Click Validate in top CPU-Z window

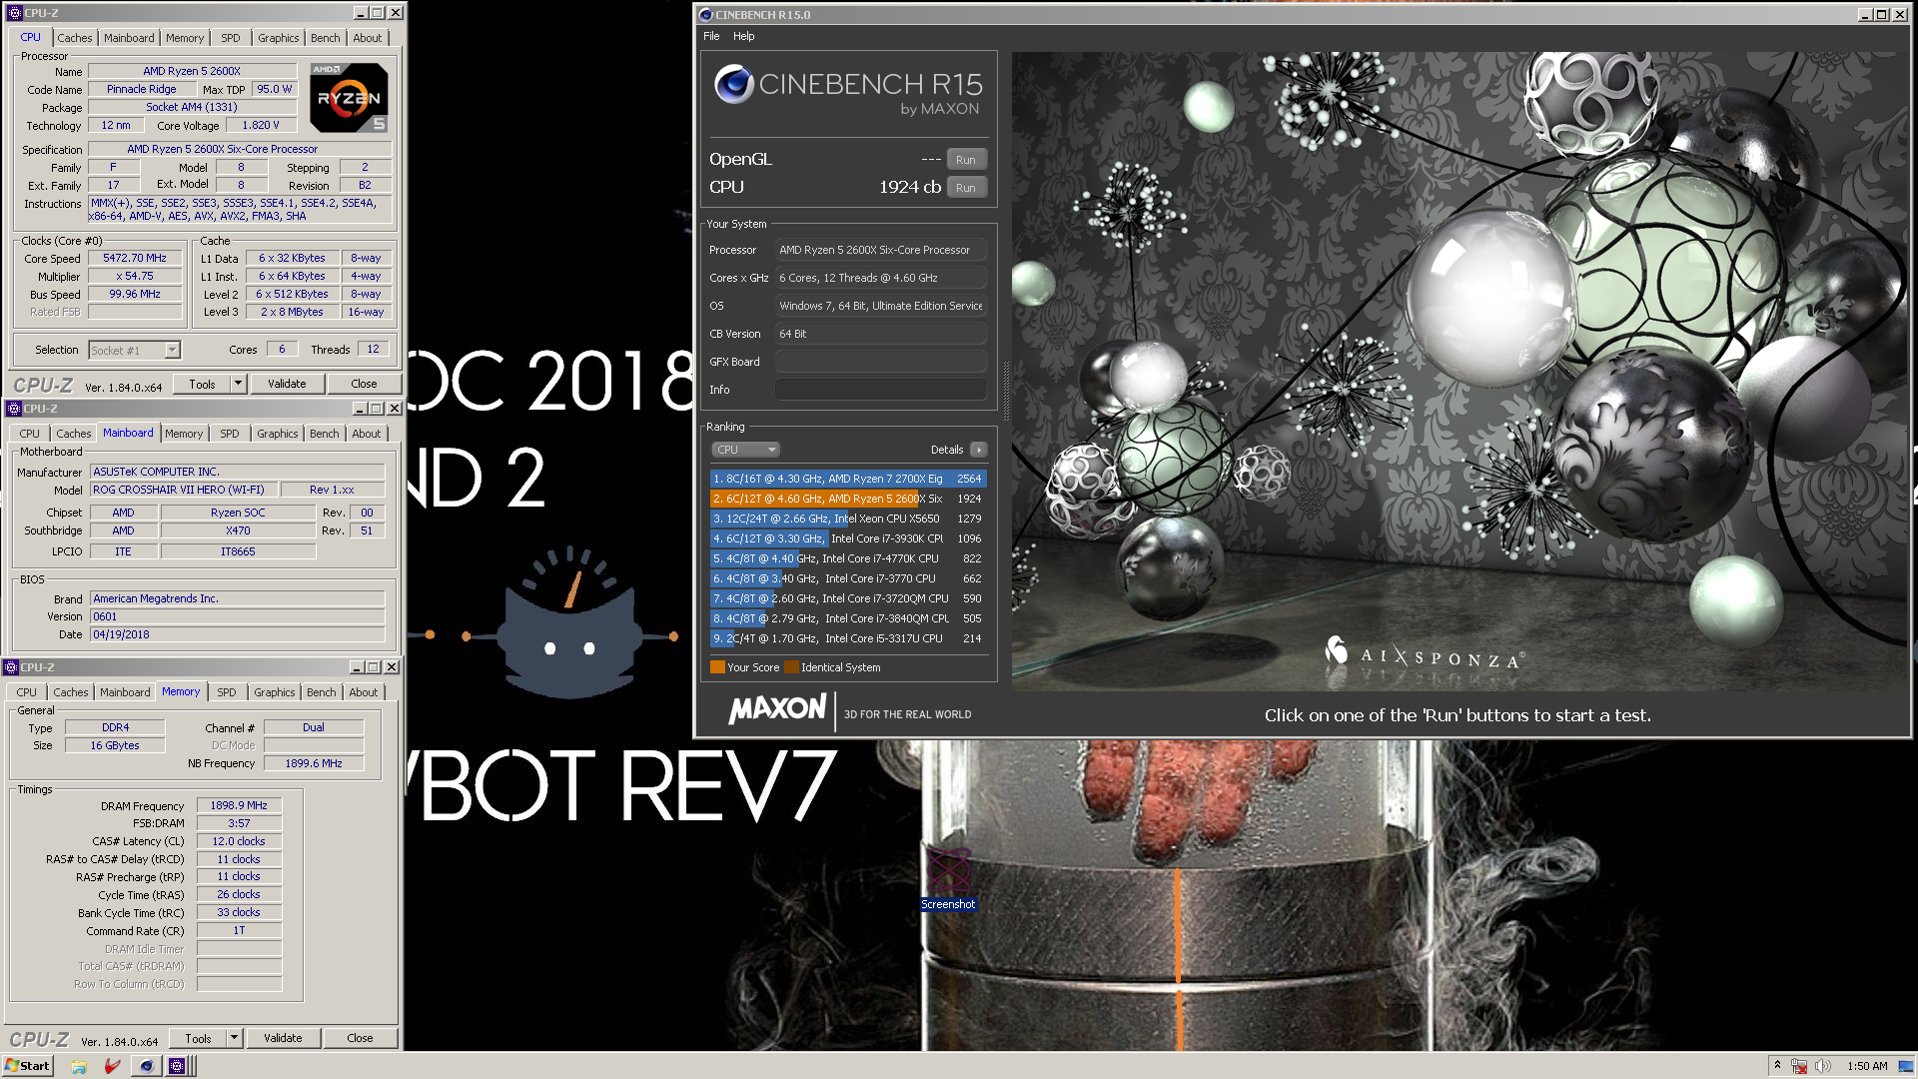point(287,384)
